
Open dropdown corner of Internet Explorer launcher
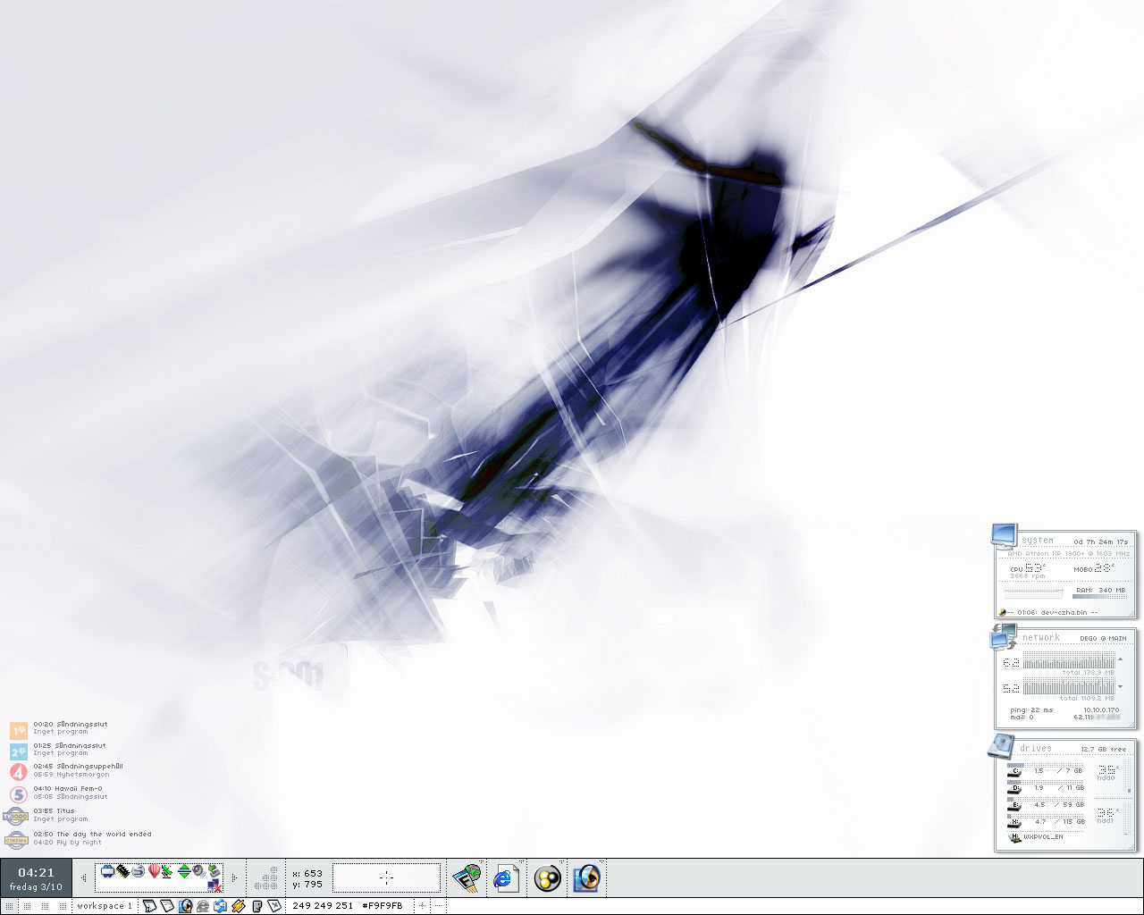[x=521, y=861]
